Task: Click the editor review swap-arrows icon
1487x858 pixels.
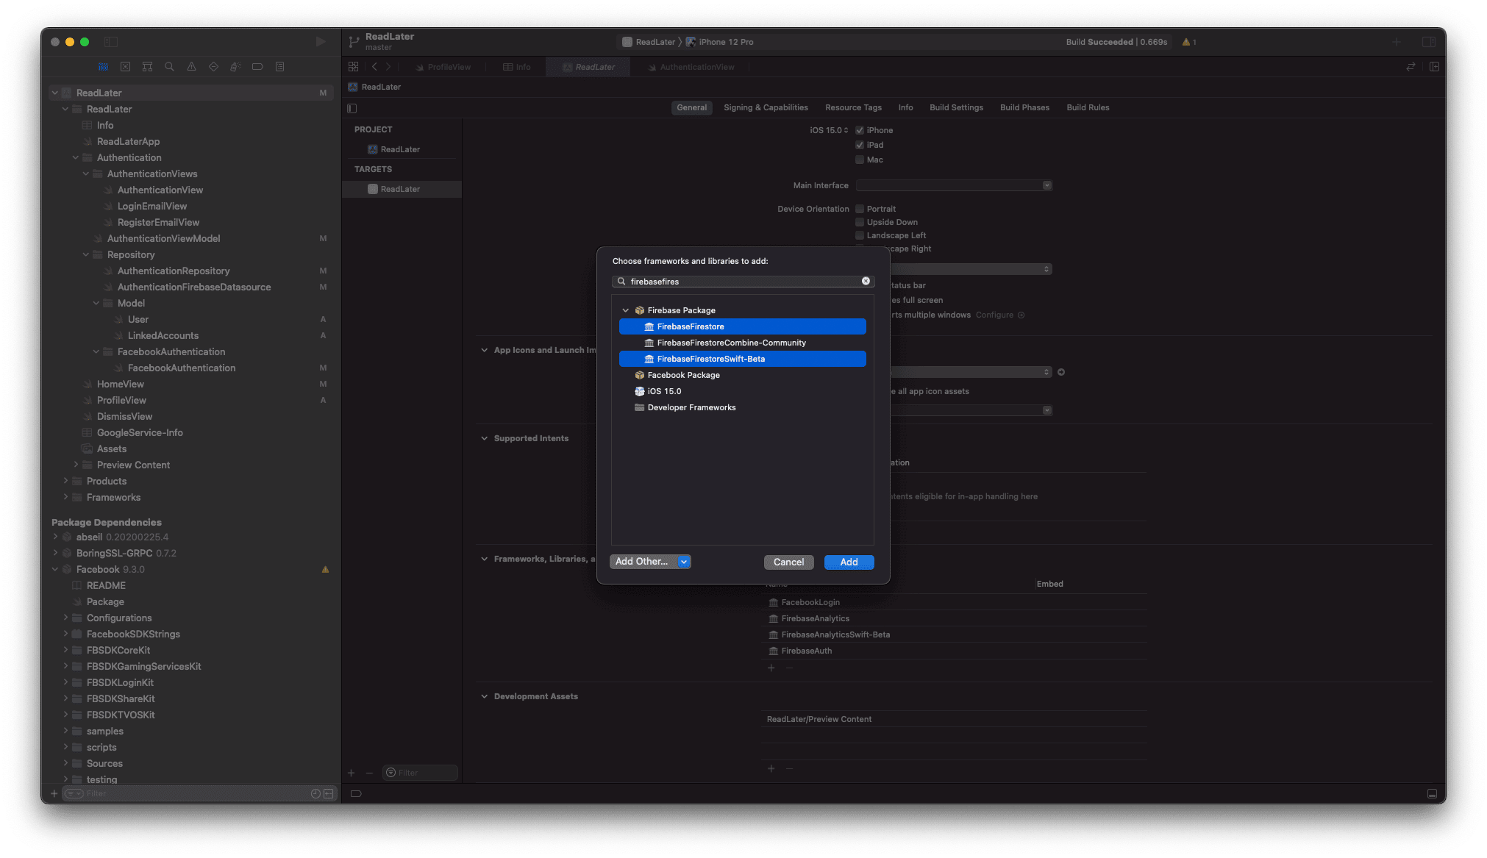Action: point(1411,67)
